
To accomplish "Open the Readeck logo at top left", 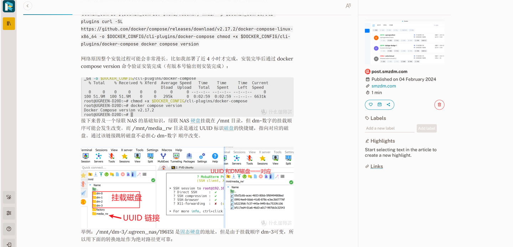I will (9, 6).
